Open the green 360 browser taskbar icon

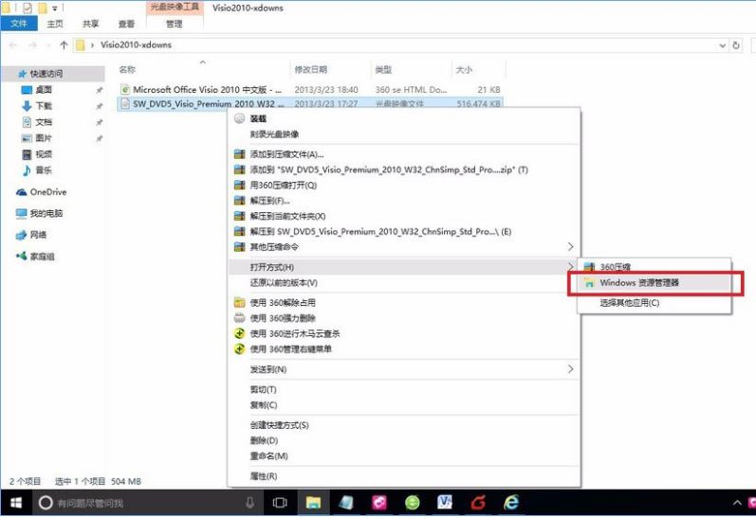(412, 503)
